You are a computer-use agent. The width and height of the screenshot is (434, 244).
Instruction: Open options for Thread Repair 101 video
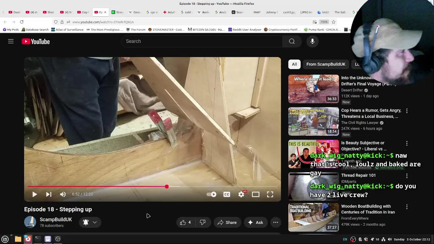407,176
